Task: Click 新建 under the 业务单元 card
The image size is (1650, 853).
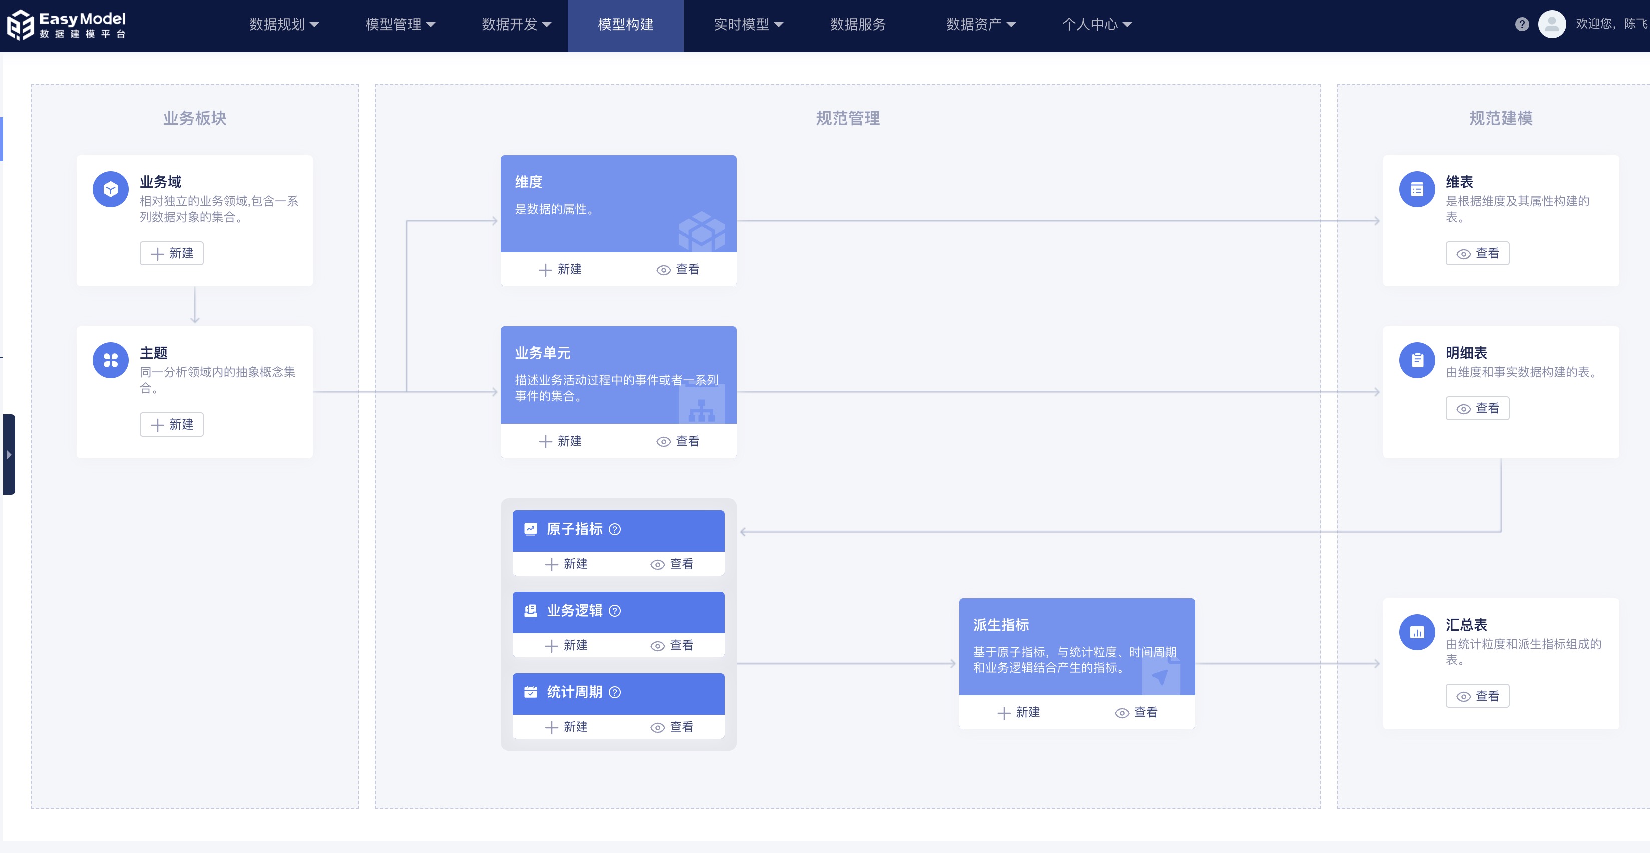Action: click(x=560, y=441)
